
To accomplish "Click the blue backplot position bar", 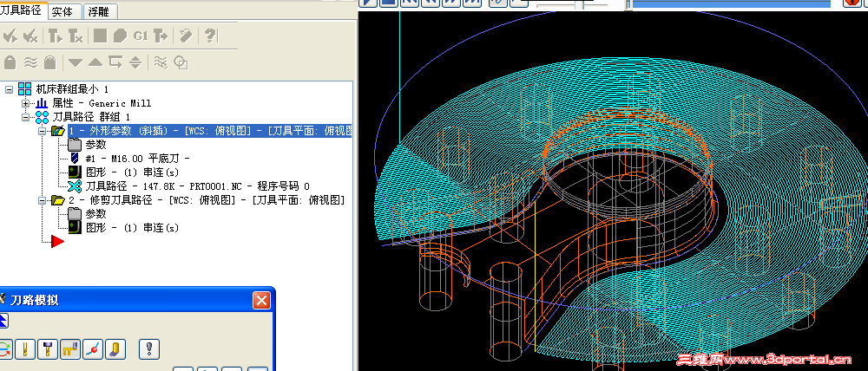I will [731, 3].
